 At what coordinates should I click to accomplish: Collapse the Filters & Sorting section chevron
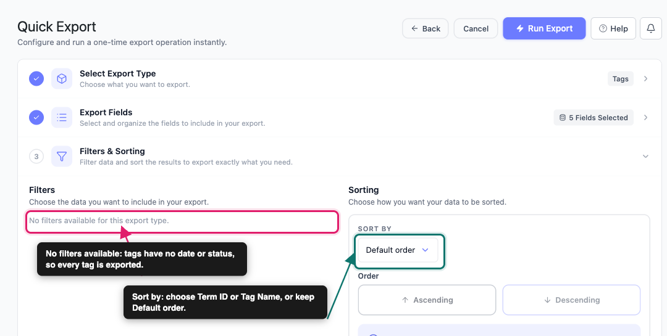[x=646, y=157]
